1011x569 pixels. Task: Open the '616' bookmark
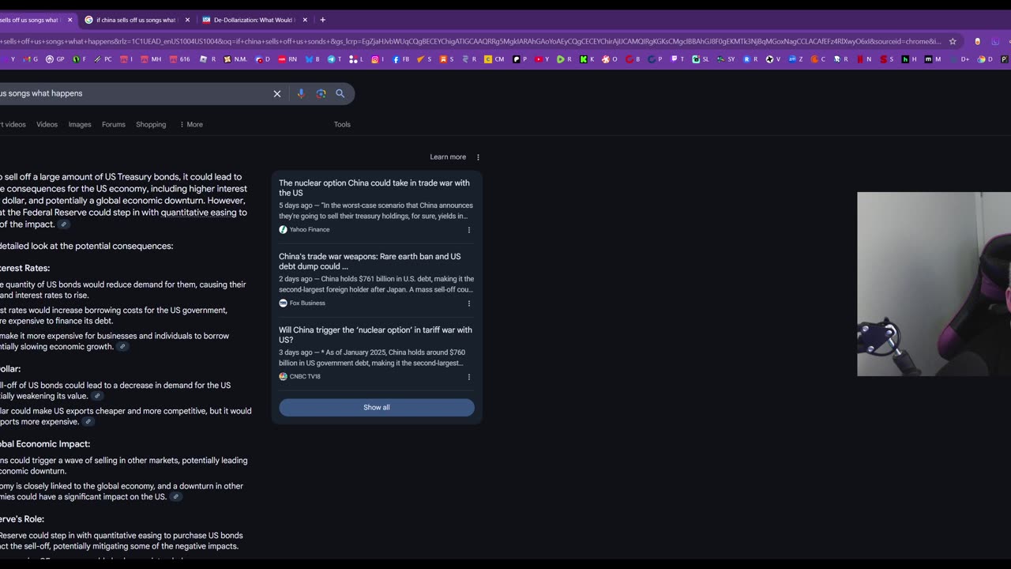pyautogui.click(x=179, y=58)
